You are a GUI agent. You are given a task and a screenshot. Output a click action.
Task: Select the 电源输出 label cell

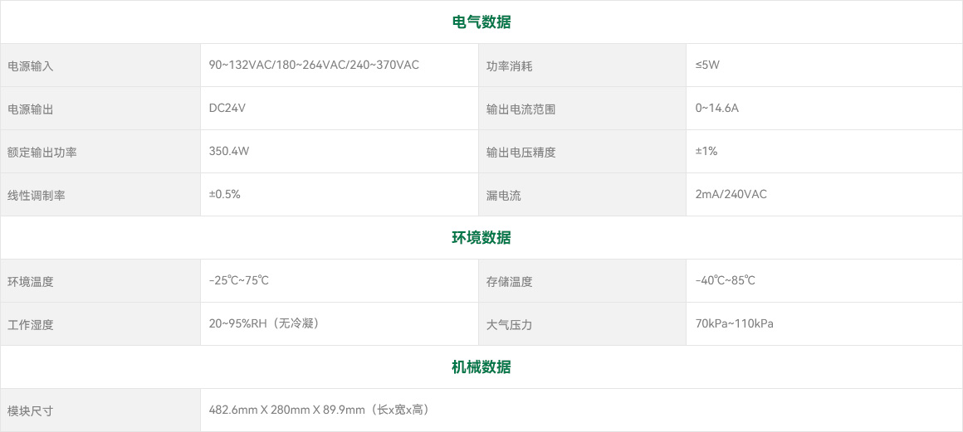[31, 109]
